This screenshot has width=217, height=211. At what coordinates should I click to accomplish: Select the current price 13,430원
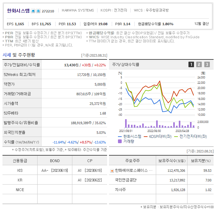tap(71, 65)
